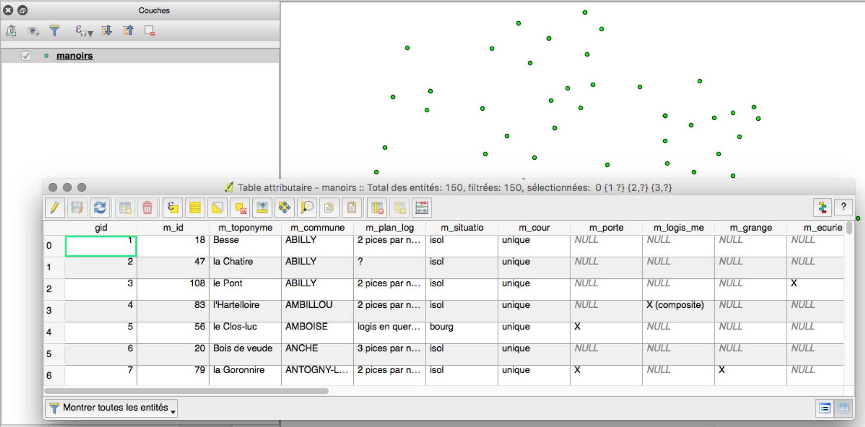Select all features in the table
The width and height of the screenshot is (865, 427).
tap(195, 208)
